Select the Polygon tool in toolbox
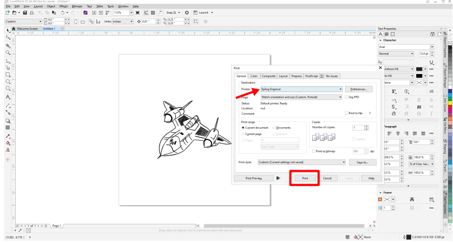 (8, 89)
